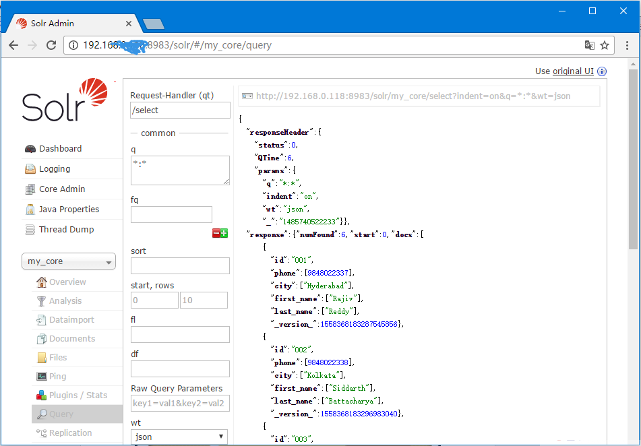
Task: Click the df default field input
Action: [x=180, y=369]
